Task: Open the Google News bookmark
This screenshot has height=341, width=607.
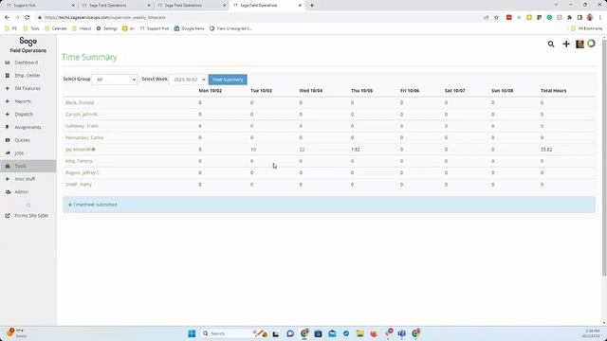Action: pyautogui.click(x=189, y=28)
